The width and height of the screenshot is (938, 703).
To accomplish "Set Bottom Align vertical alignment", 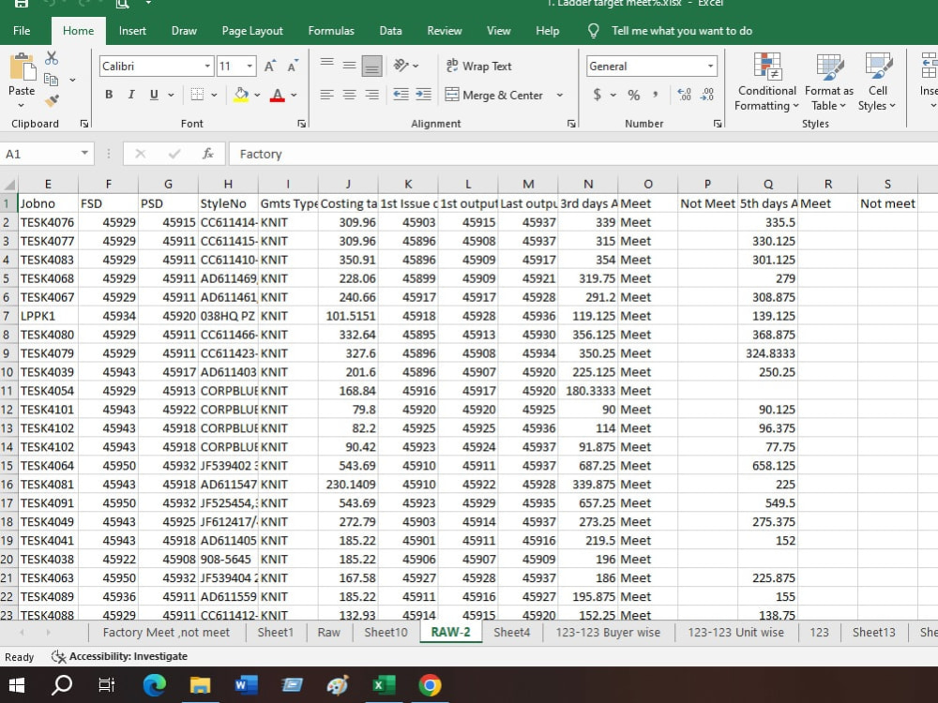I will [371, 66].
